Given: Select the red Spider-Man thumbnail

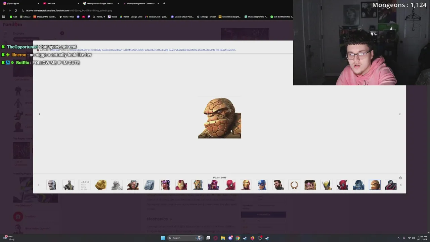Looking at the screenshot, I should point(230,185).
